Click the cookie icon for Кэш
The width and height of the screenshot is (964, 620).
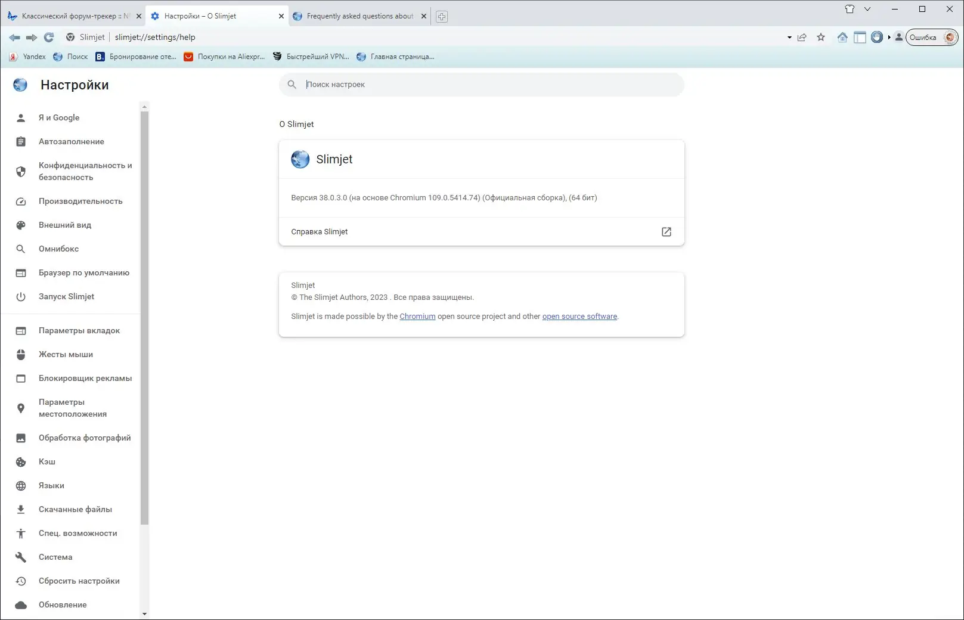click(21, 462)
